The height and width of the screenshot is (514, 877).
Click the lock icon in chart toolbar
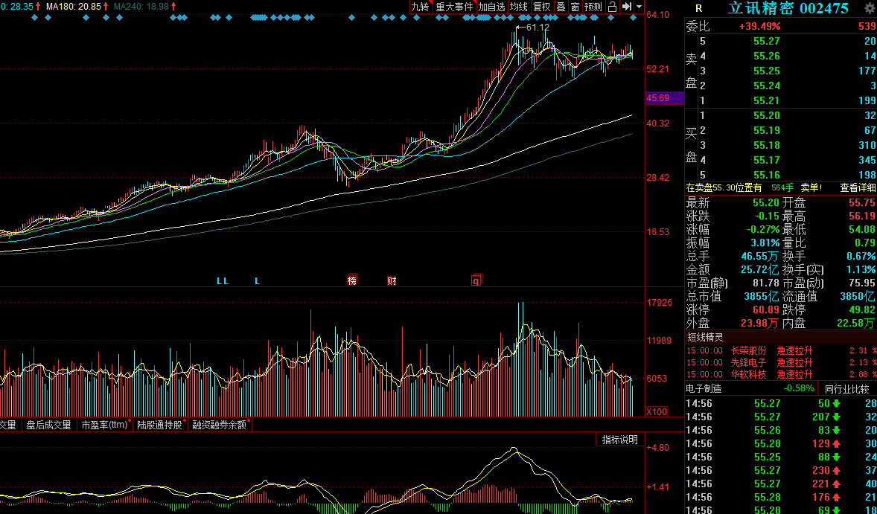(x=612, y=7)
